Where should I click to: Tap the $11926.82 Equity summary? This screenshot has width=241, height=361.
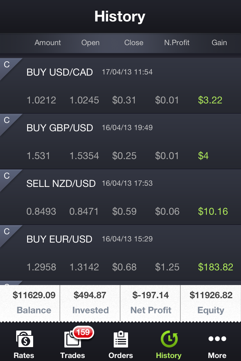211,303
